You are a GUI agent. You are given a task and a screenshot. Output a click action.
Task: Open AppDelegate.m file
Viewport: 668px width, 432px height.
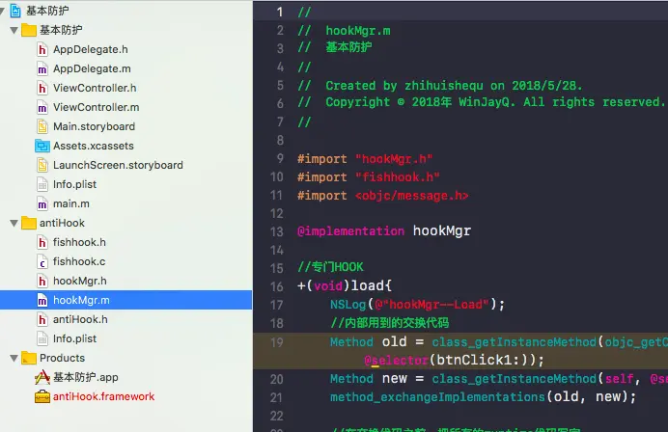coord(92,69)
